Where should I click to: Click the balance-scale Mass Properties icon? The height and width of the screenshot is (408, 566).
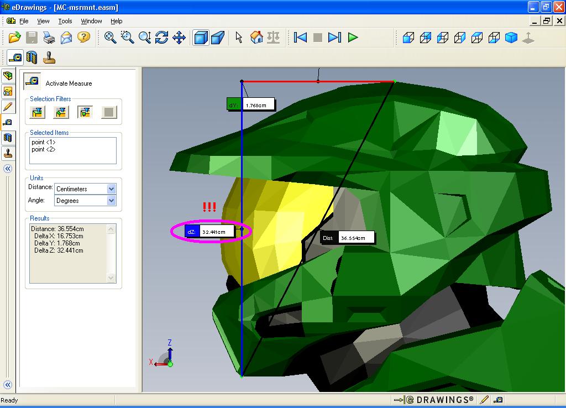(x=273, y=37)
